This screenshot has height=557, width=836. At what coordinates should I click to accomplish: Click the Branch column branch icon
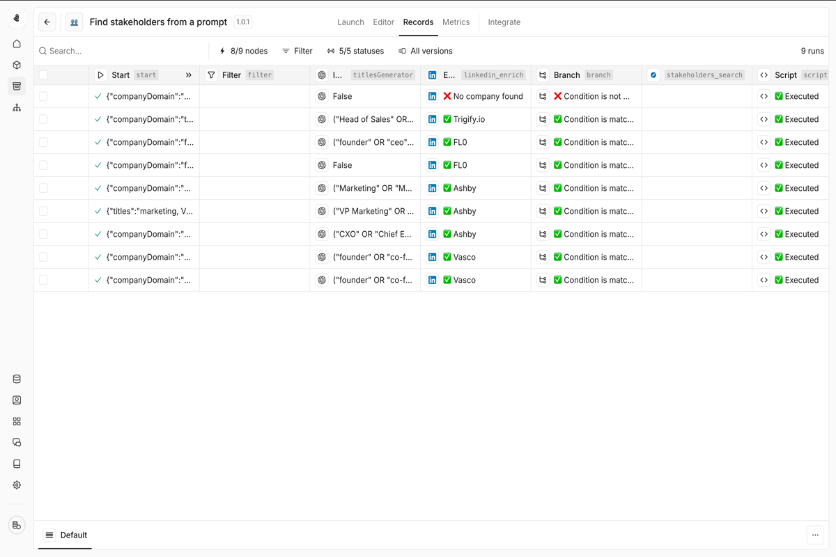(543, 75)
